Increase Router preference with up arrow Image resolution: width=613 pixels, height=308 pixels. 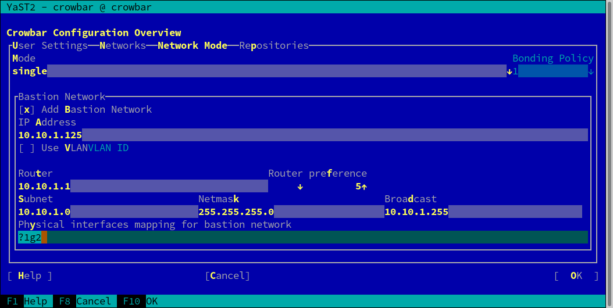364,187
